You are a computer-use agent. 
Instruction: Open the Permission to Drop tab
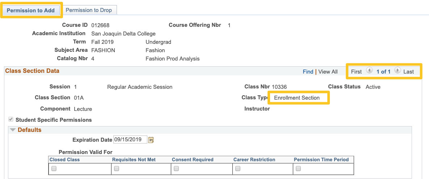click(89, 10)
